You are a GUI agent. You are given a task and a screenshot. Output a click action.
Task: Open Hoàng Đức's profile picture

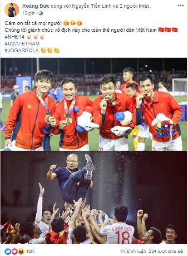(12, 10)
